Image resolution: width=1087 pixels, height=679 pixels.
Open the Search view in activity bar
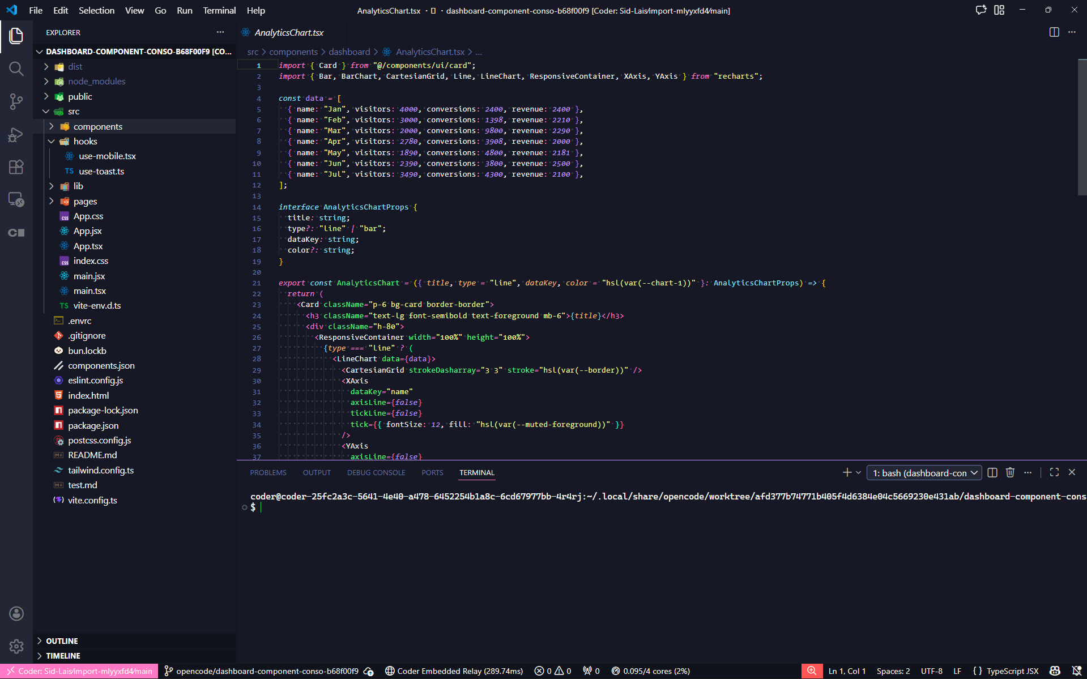[x=16, y=69]
